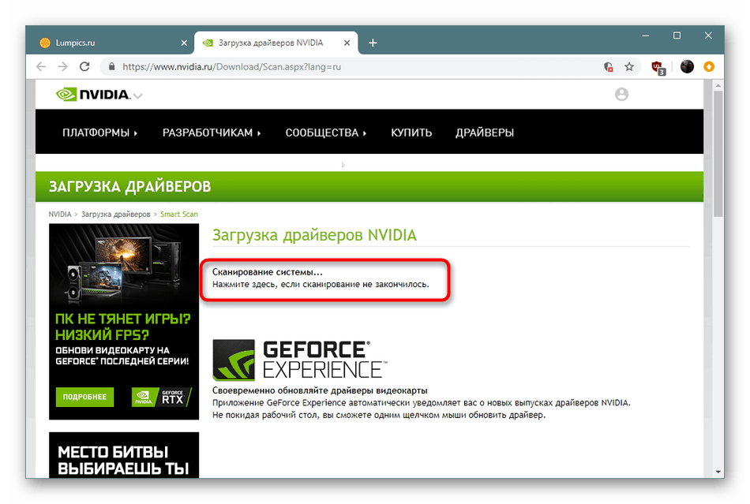Close the Lumpics.ru tab

(184, 43)
